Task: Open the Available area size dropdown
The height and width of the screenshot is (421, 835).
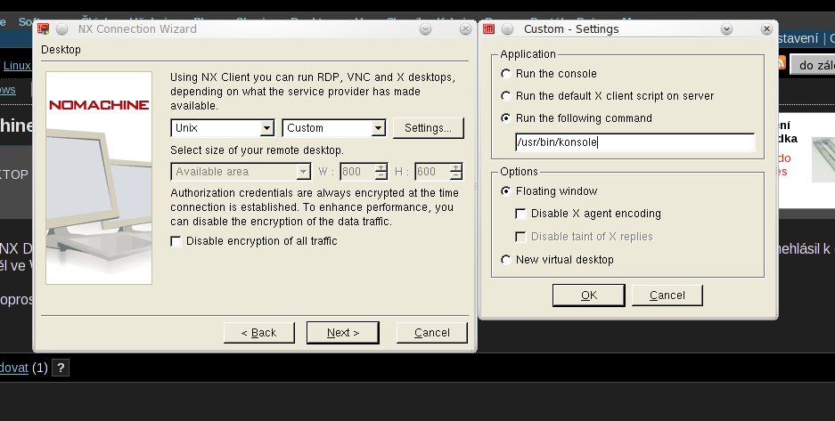Action: [x=241, y=172]
